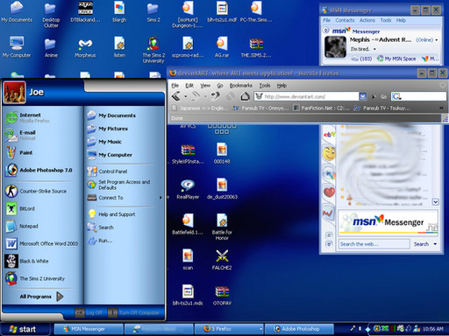Click the Log Off button

[89, 313]
